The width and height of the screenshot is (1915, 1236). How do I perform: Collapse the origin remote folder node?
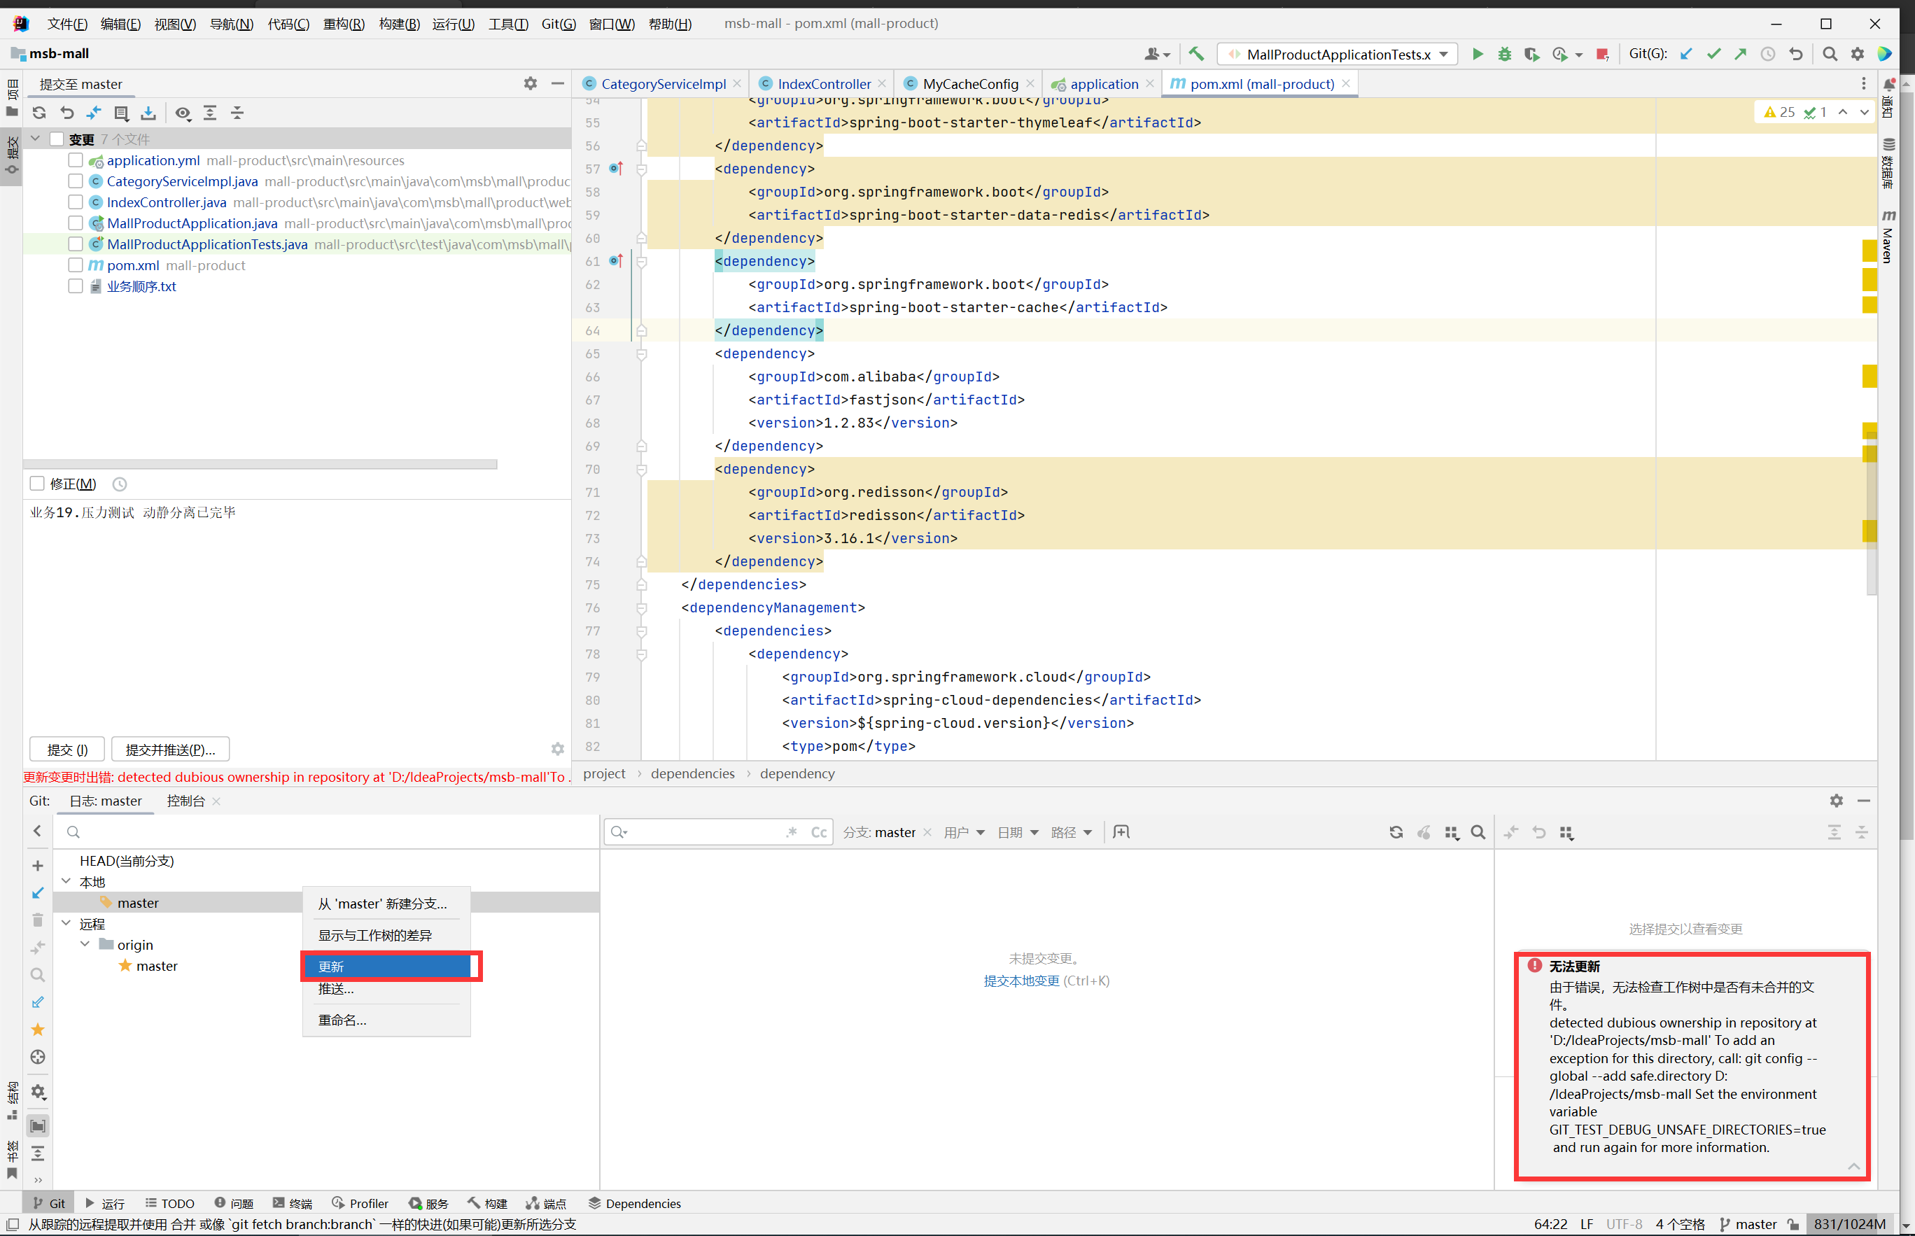pyautogui.click(x=85, y=944)
